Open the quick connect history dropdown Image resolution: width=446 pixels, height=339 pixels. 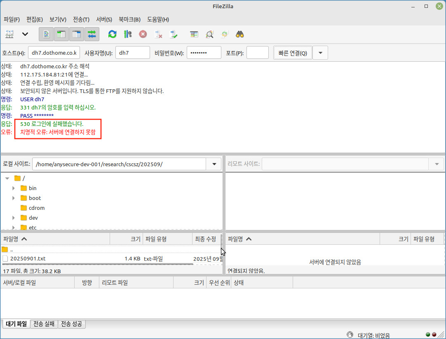coord(320,53)
